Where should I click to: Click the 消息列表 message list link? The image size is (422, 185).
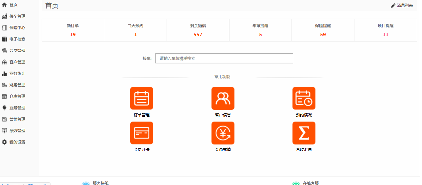click(405, 6)
